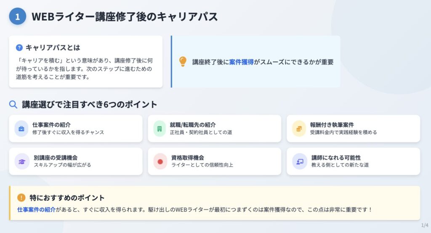The image size is (431, 233).
Task: Click the orange exclamation mark icon
Action: click(x=21, y=198)
